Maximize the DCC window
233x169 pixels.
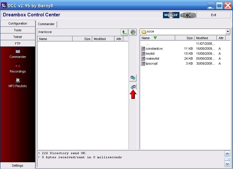point(219,6)
